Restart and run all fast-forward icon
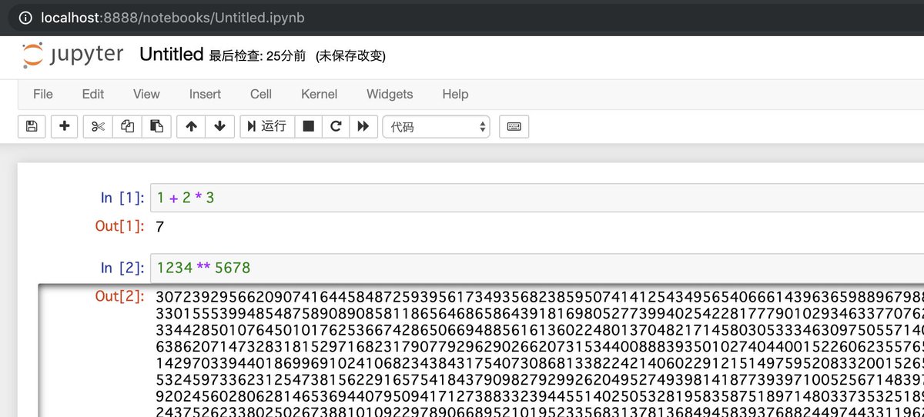The image size is (924, 417). (x=363, y=126)
